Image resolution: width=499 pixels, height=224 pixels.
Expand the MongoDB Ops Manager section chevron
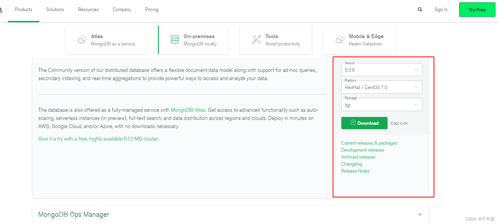click(x=420, y=214)
